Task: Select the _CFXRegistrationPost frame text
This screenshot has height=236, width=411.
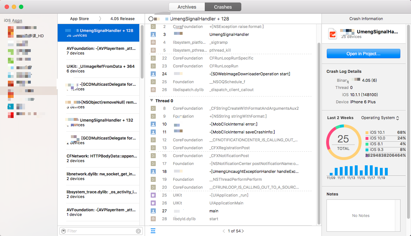Action: pyautogui.click(x=229, y=148)
